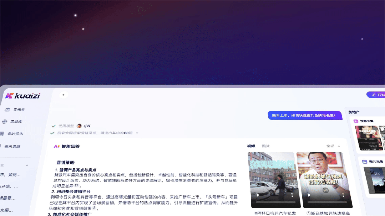385x216 pixels.
Task: Open more options on the 新品牌如何快速提高知名度 video
Action: coord(343,195)
